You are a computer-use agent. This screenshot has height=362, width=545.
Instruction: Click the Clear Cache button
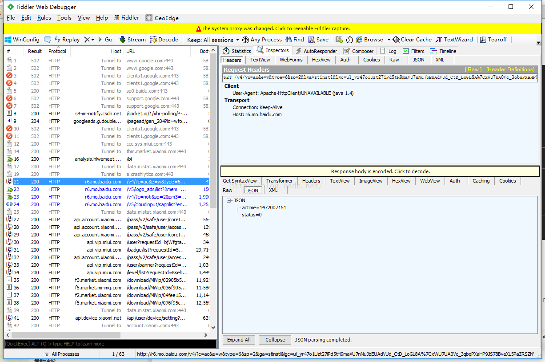coord(412,40)
